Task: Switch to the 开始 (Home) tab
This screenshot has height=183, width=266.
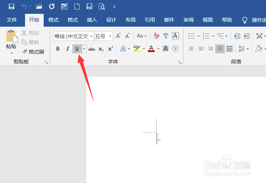Action: (x=34, y=20)
